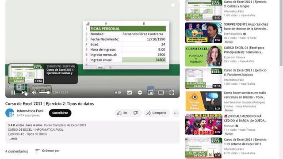Visit Excel con Varvara channel
The height and width of the screenshot is (159, 283).
[x=234, y=57]
